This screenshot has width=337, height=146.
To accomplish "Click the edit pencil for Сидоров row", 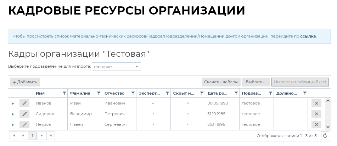I will point(24,114).
